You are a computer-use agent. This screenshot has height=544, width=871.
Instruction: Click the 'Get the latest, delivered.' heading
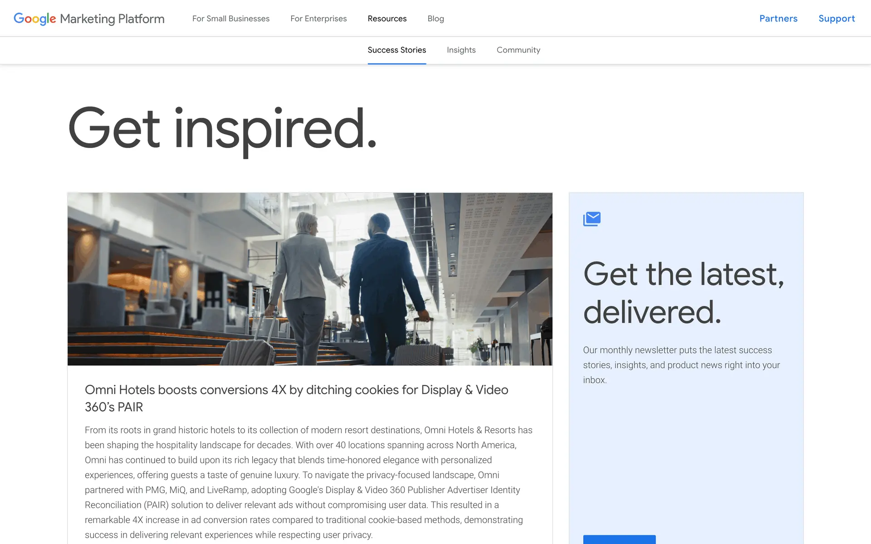pyautogui.click(x=683, y=293)
